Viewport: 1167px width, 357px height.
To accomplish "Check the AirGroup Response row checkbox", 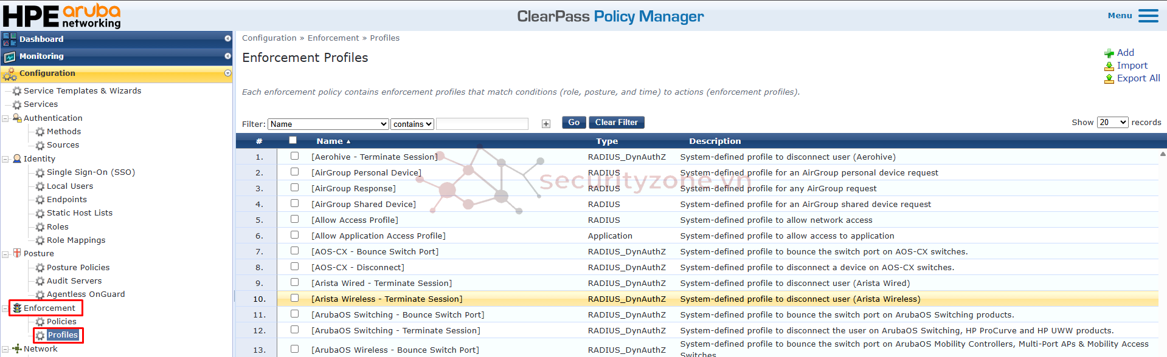I will pos(294,188).
